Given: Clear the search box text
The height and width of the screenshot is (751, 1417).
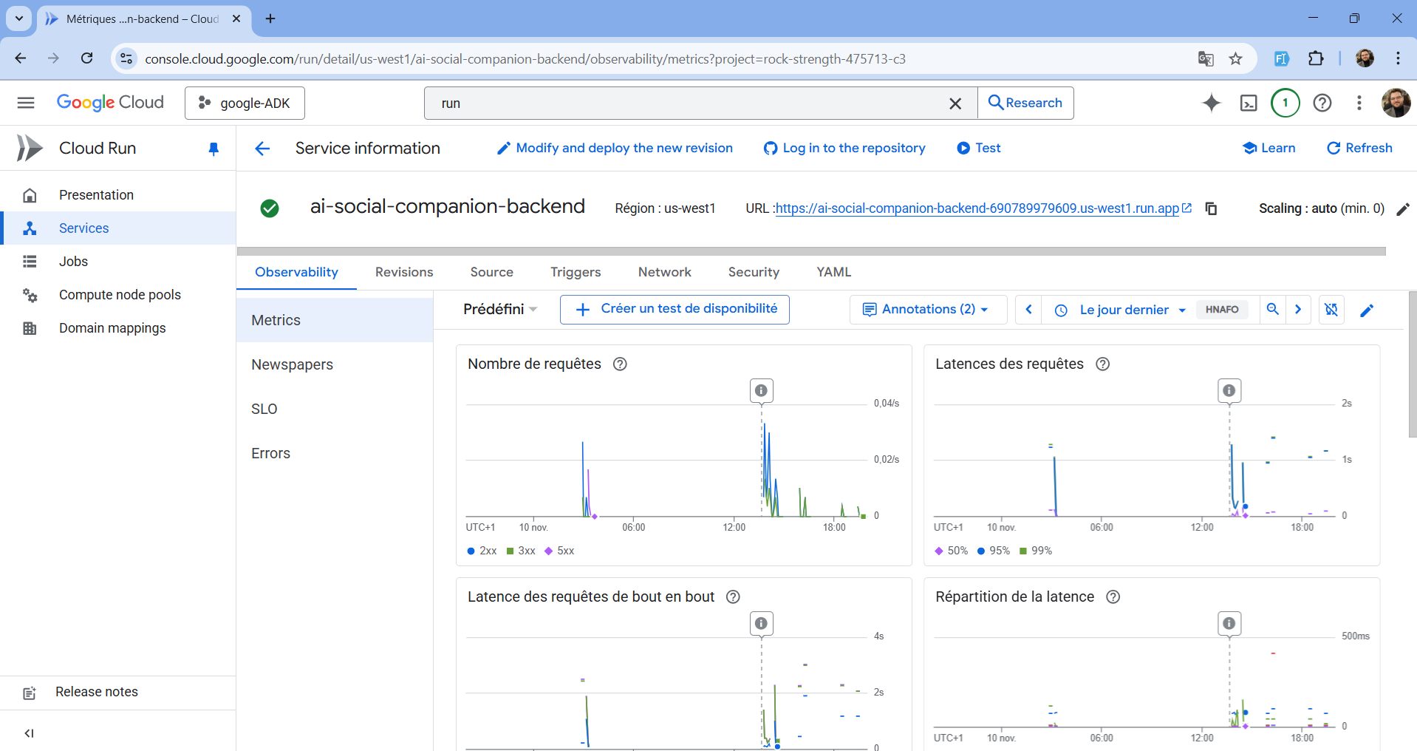Looking at the screenshot, I should coord(955,103).
